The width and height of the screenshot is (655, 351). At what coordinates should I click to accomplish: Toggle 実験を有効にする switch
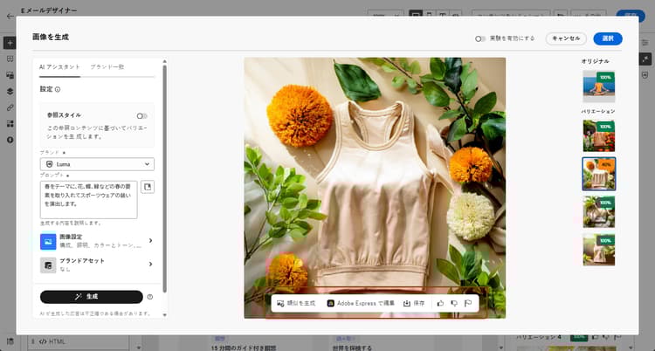480,38
